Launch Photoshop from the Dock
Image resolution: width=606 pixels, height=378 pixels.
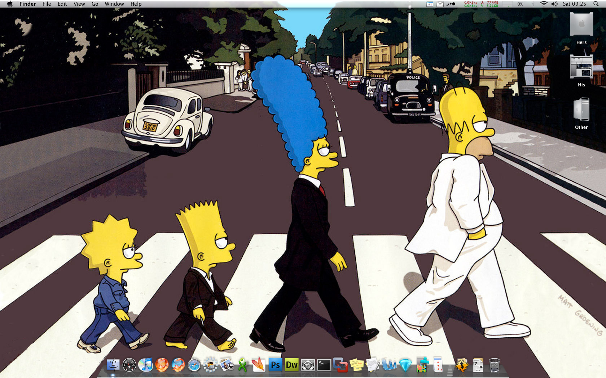(275, 365)
